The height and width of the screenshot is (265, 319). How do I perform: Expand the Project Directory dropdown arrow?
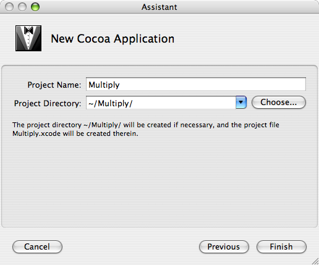click(x=241, y=102)
